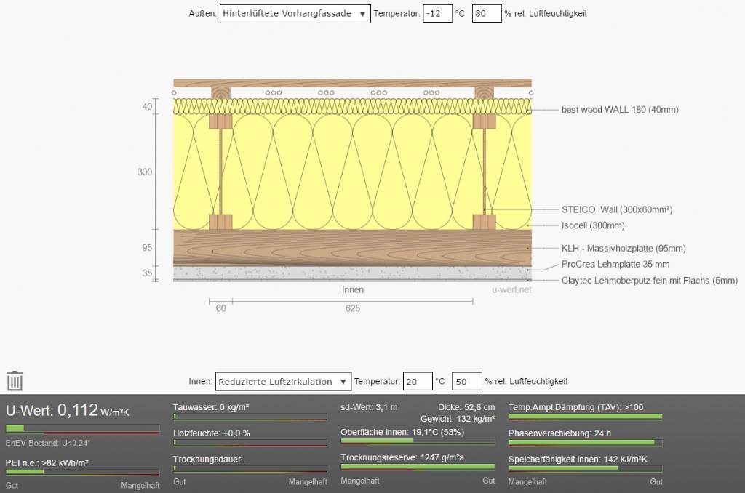
Task: Click the U-Wert: 0,112 W/m²K value
Action: coord(68,410)
